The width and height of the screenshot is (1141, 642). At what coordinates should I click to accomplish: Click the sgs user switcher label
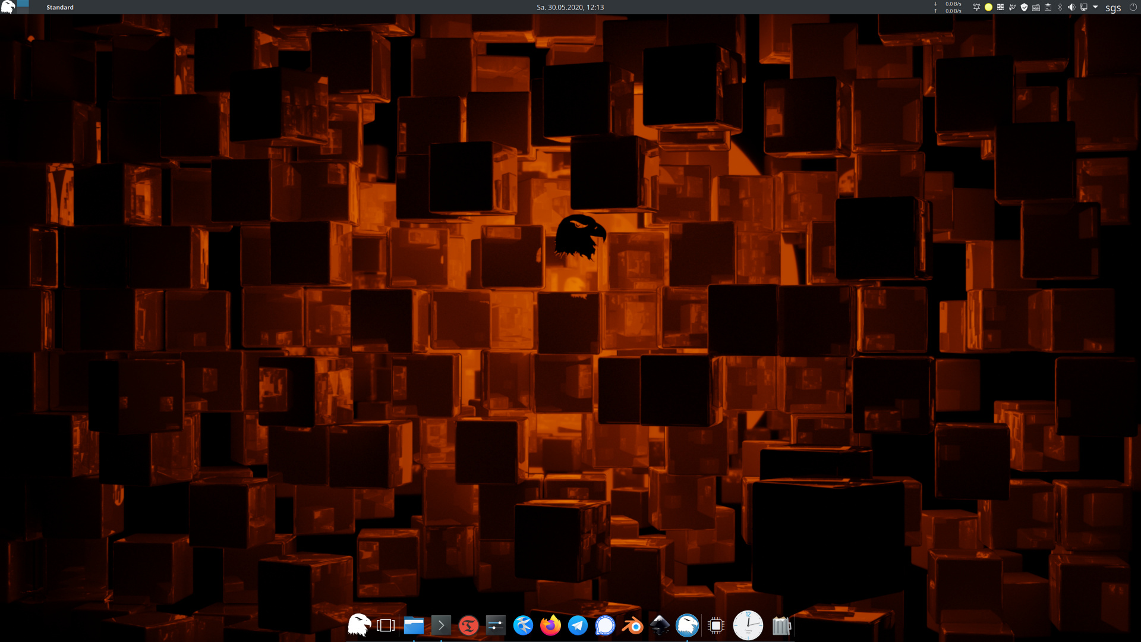point(1113,8)
